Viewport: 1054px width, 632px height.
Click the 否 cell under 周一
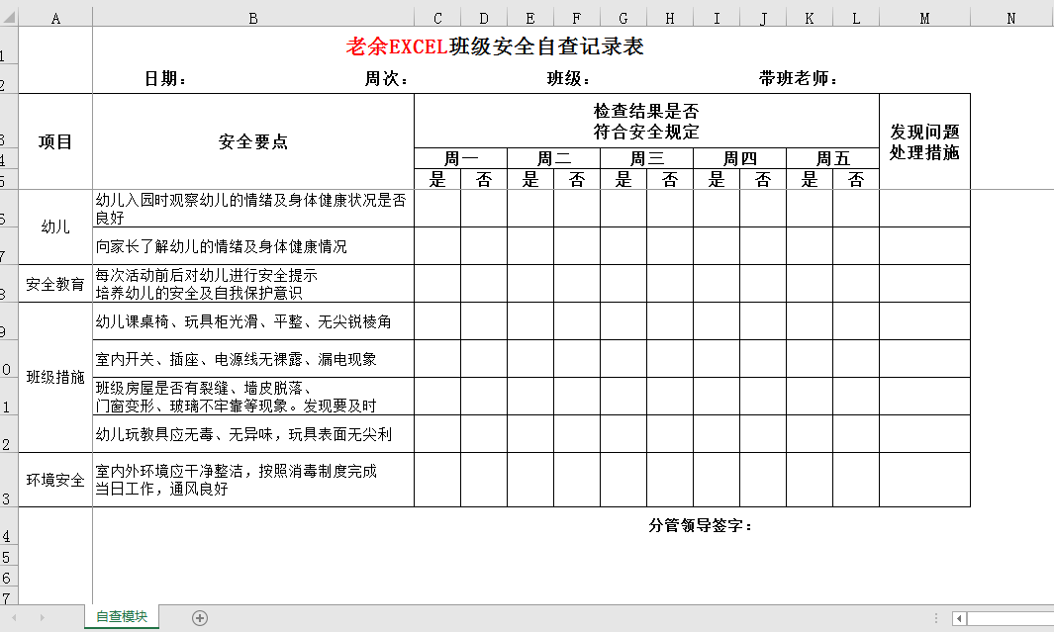pos(484,179)
